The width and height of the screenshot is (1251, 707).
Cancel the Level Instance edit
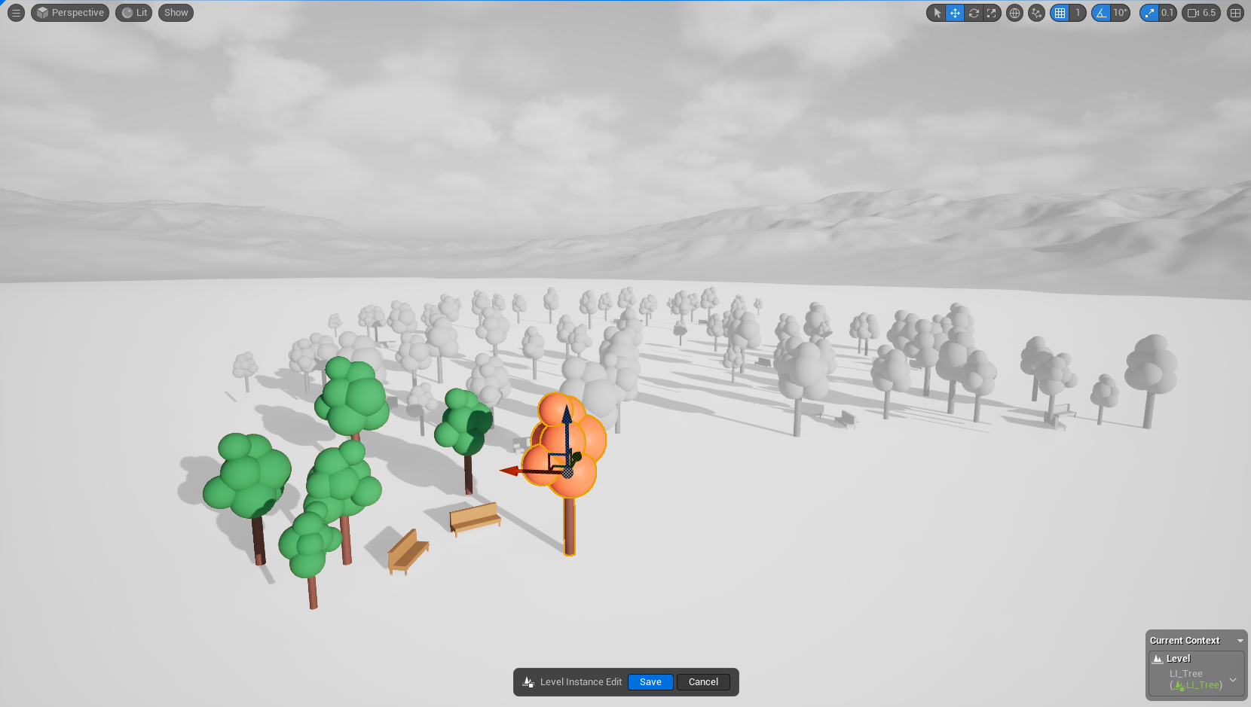point(703,682)
